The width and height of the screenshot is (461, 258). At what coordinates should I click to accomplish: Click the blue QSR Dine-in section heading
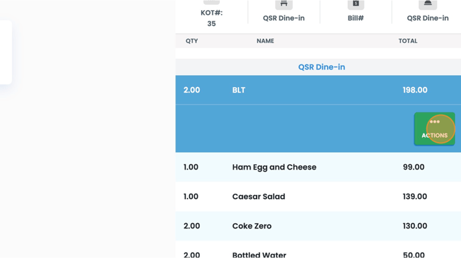322,67
